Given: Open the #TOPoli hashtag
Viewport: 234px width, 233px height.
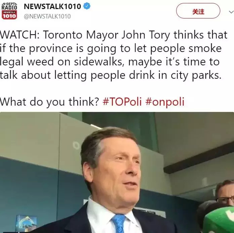Looking at the screenshot, I should 122,102.
